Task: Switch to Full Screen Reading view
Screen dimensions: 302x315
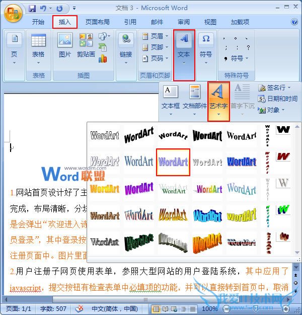Action: pyautogui.click(x=166, y=309)
